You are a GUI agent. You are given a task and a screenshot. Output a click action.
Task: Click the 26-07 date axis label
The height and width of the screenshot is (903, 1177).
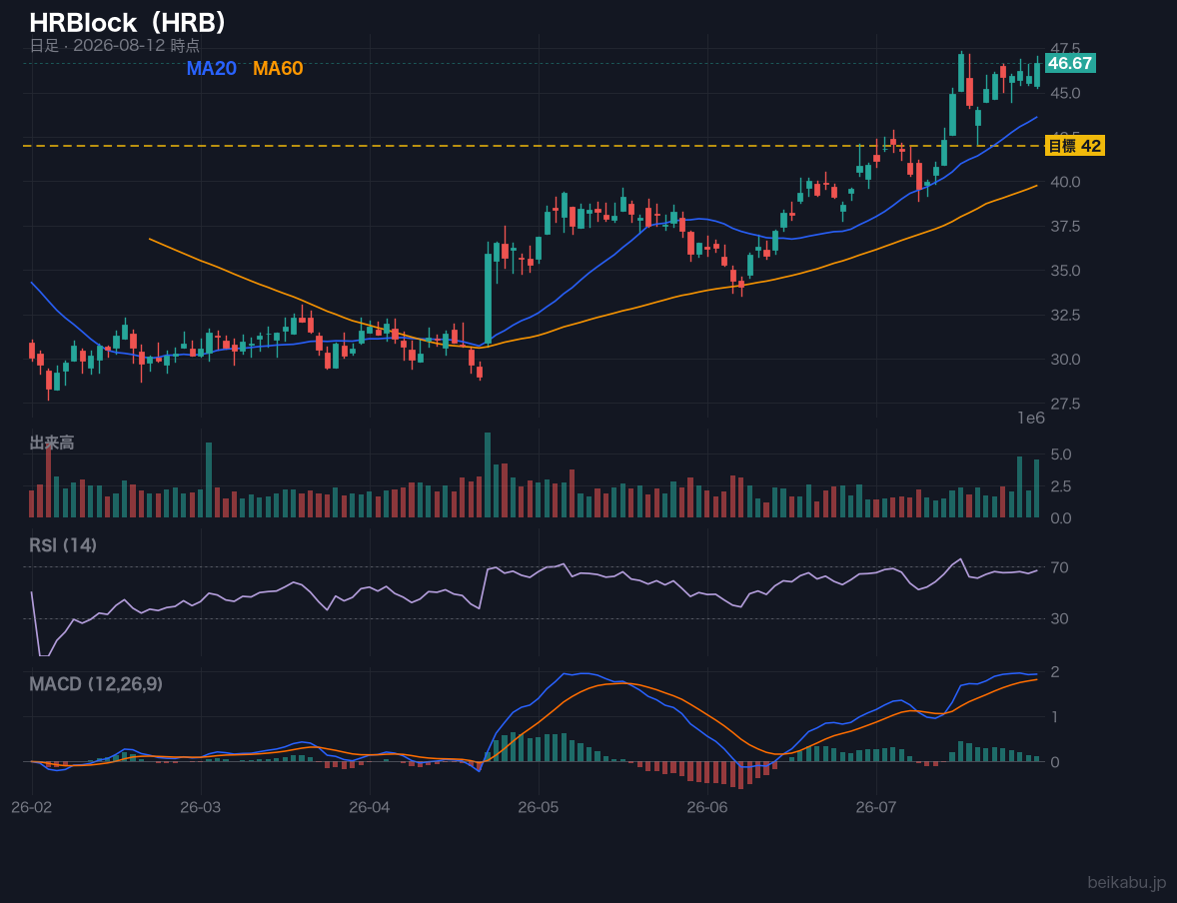pos(876,807)
